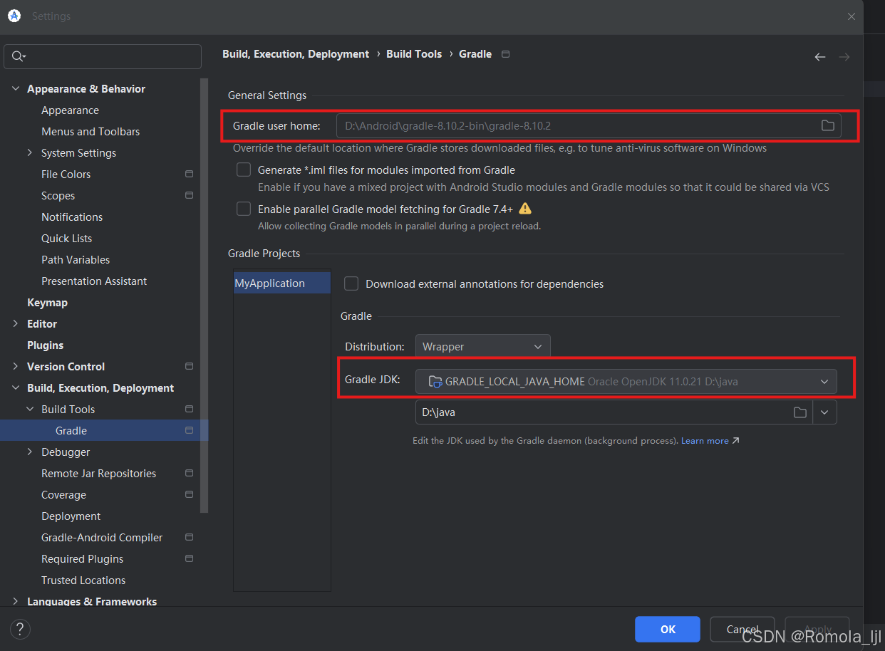Viewport: 885px width, 651px height.
Task: Enable parallel Gradle model fetching checkbox
Action: pos(244,209)
